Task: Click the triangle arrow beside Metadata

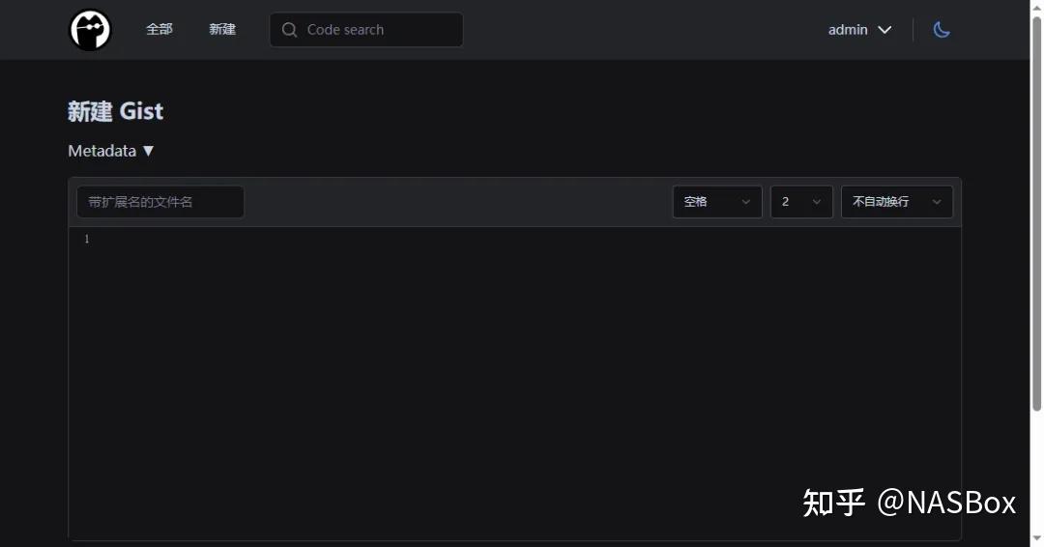Action: pyautogui.click(x=148, y=151)
